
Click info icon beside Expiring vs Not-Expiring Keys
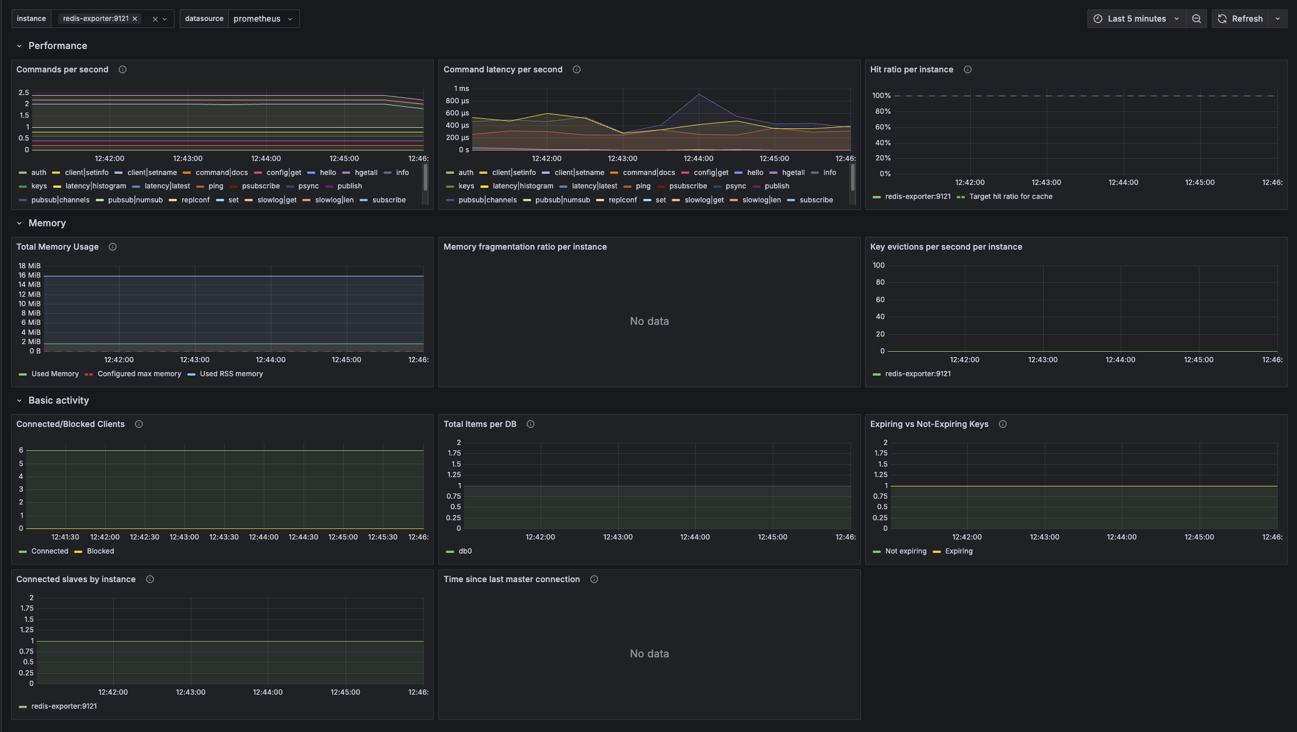click(1003, 424)
